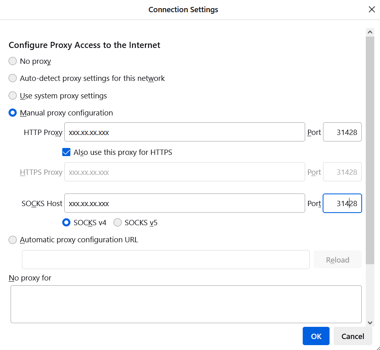
Task: Close the Connection Settings dialog
Action: pos(371,9)
